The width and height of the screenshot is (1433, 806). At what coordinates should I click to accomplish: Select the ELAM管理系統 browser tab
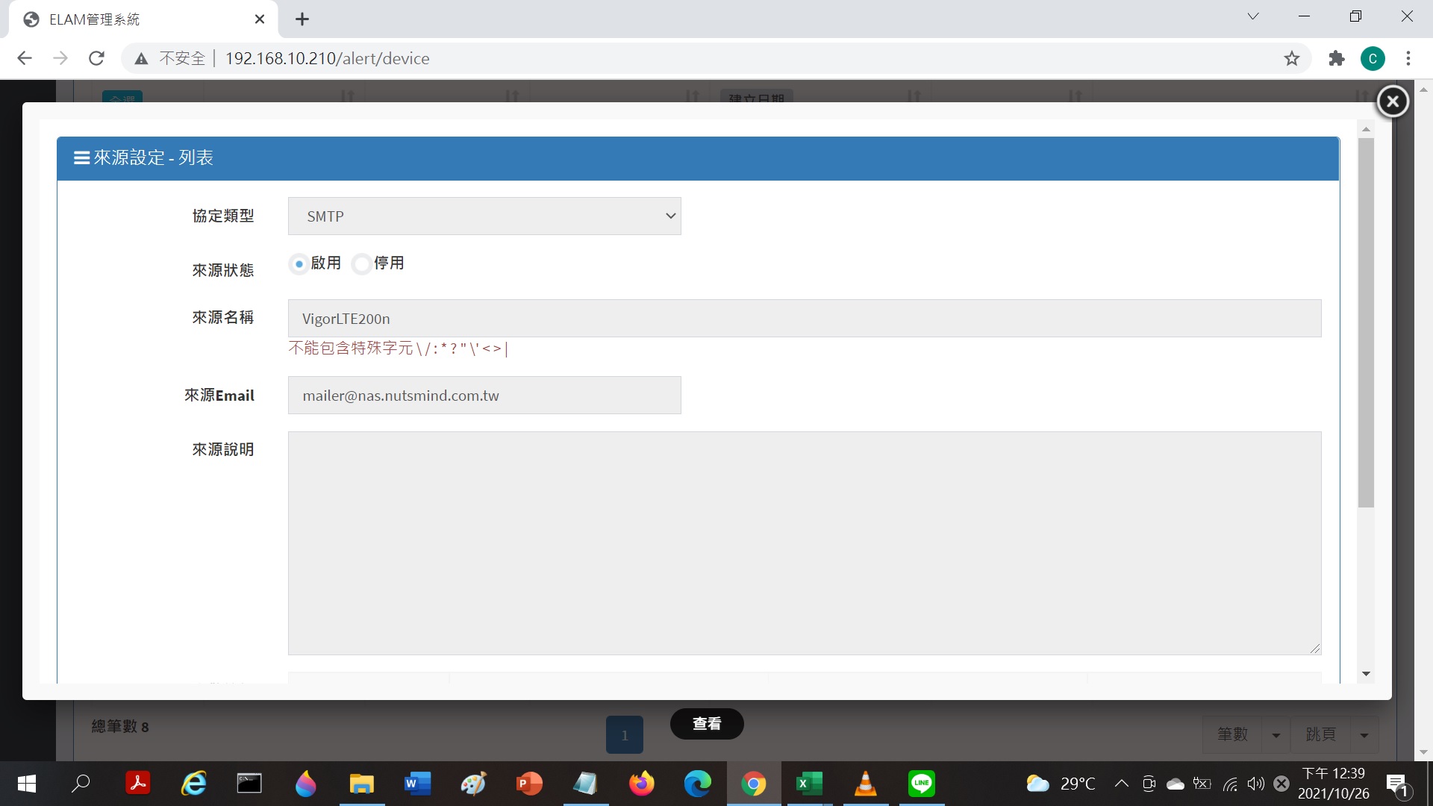point(142,19)
